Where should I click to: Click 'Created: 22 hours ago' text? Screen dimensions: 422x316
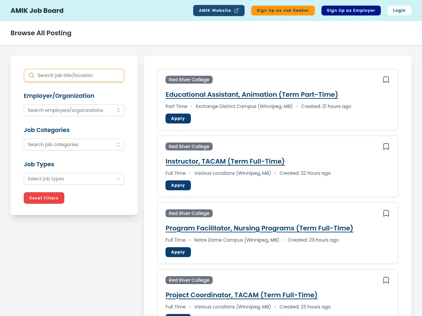(305, 173)
